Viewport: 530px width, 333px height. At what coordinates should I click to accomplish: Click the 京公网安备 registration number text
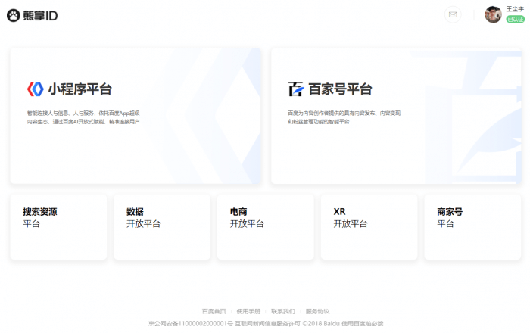coord(191,324)
